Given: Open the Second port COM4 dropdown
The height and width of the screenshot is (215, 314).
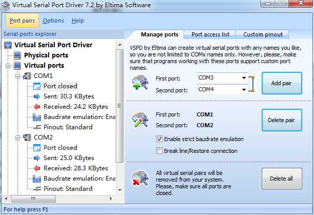Looking at the screenshot, I should (x=244, y=90).
